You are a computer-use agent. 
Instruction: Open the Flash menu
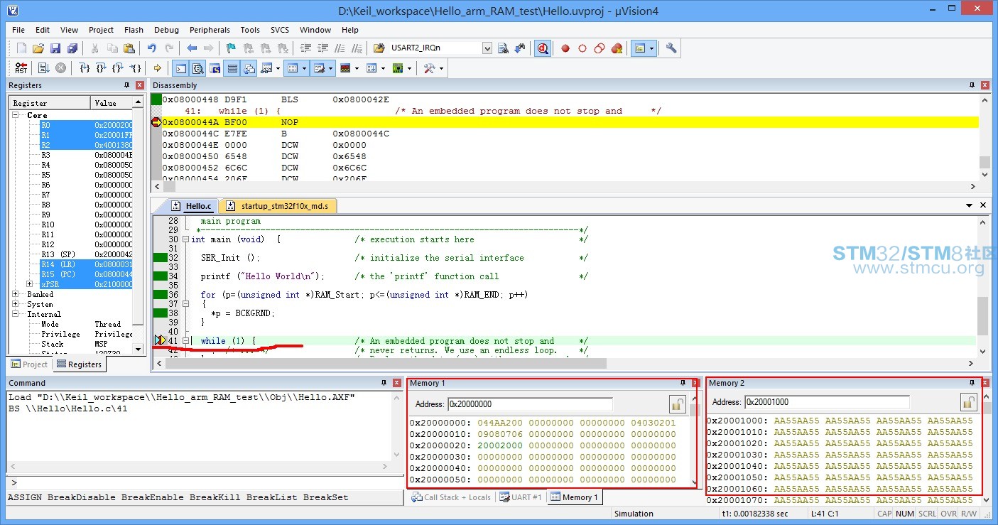click(x=134, y=30)
